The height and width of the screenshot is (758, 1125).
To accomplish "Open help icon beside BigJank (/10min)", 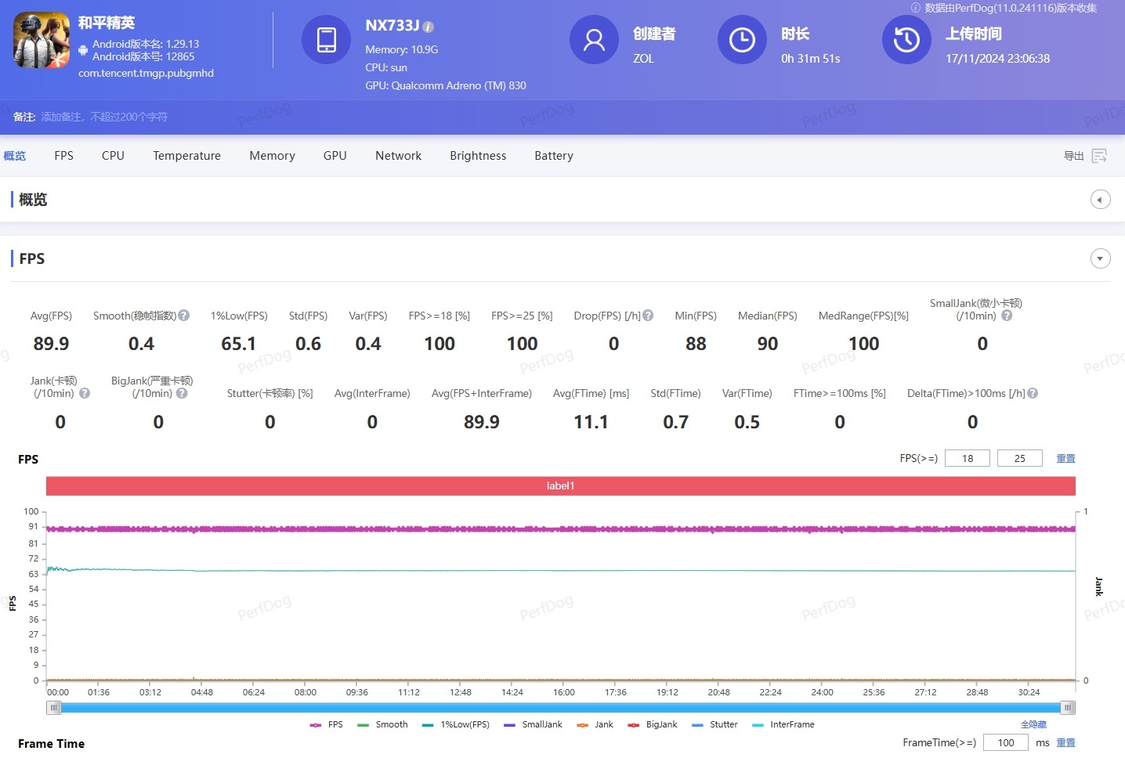I will point(182,393).
